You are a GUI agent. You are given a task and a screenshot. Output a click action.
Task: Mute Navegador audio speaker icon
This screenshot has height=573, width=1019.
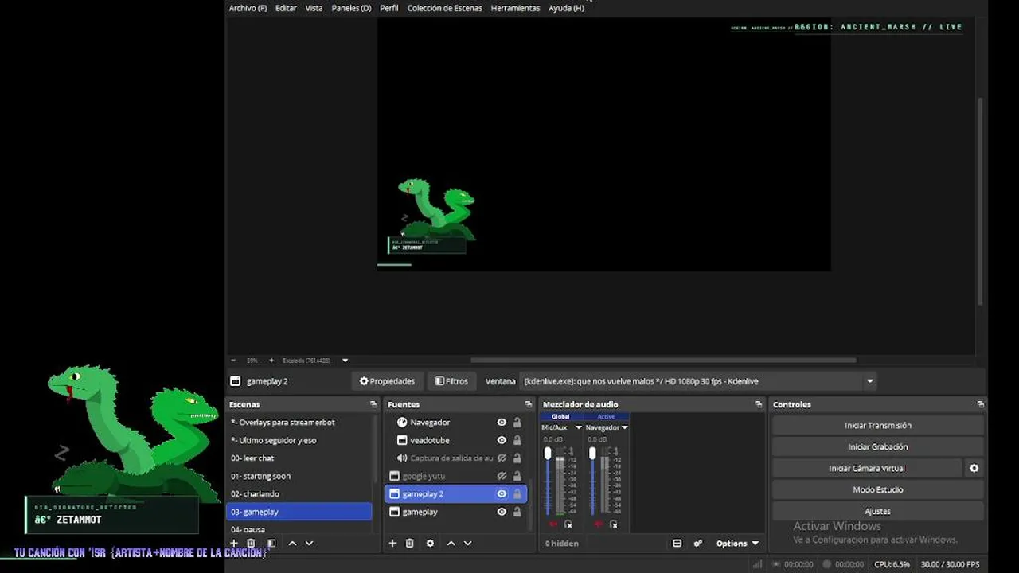(x=599, y=524)
